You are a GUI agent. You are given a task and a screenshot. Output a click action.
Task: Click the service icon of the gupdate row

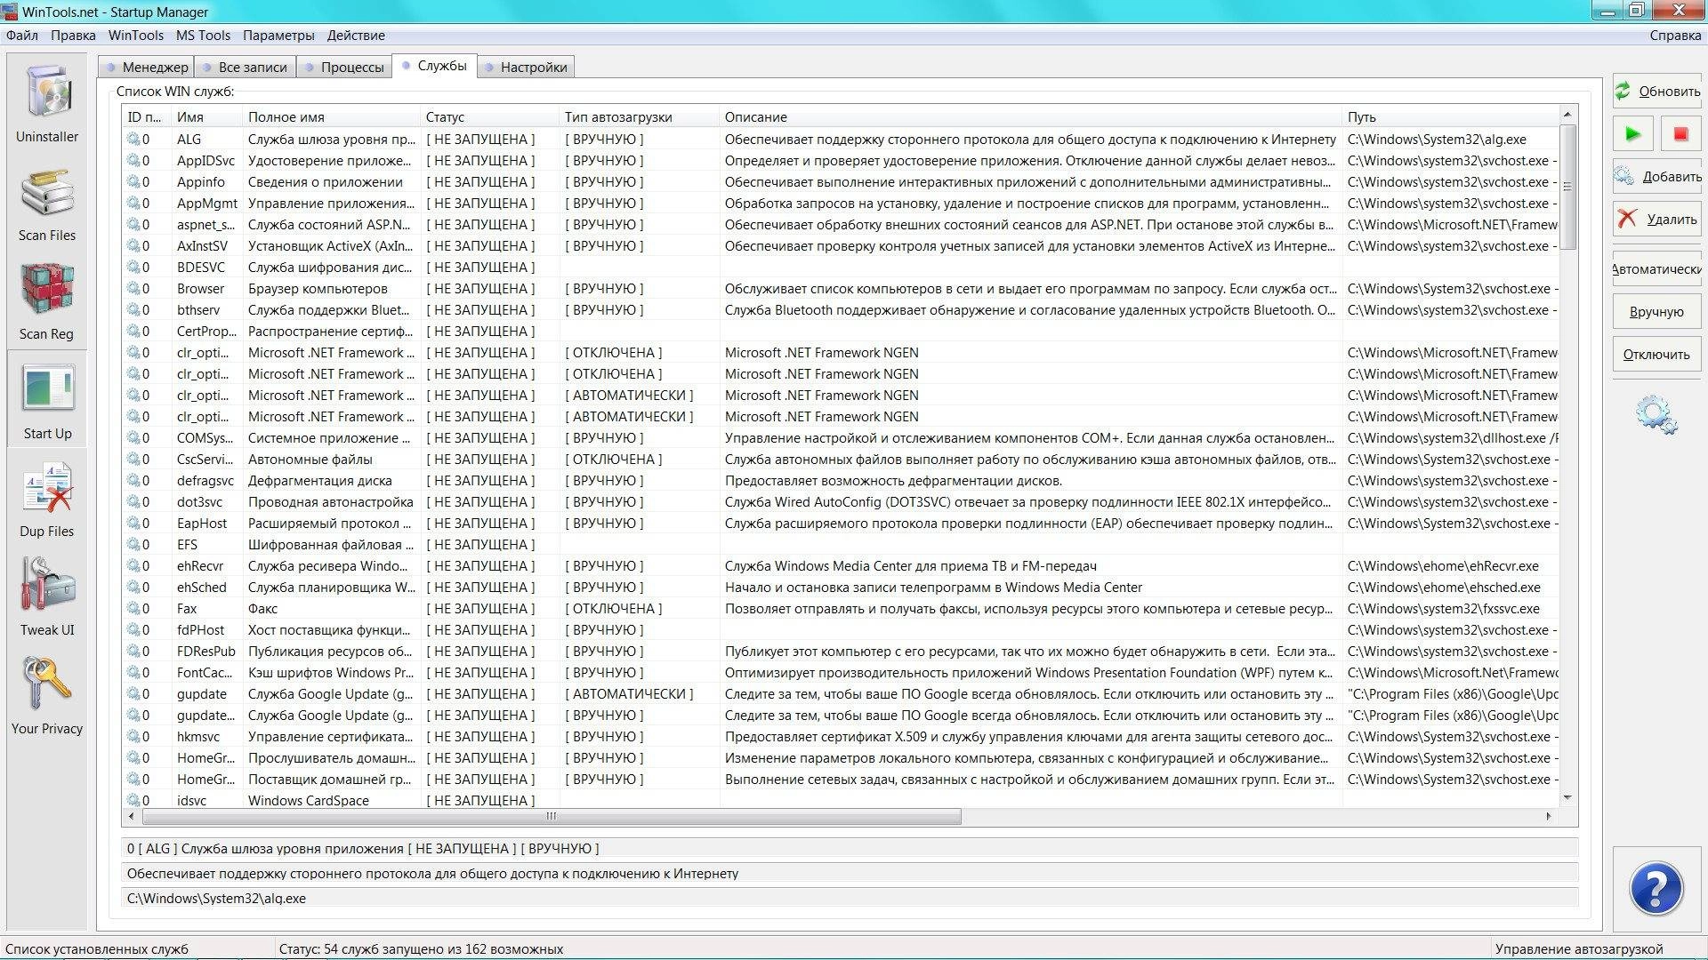(133, 693)
